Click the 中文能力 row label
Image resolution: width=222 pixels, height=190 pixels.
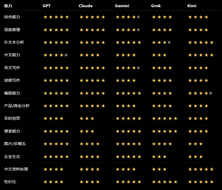point(12,55)
